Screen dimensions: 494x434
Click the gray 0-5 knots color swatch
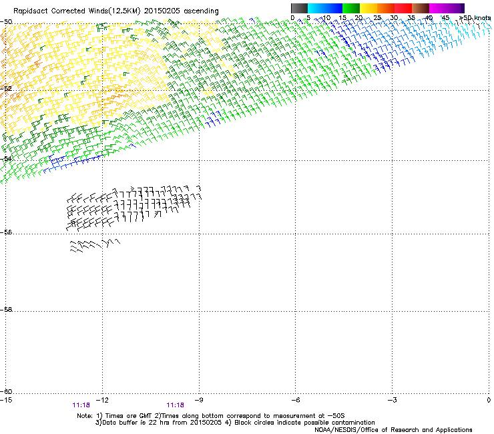point(299,8)
